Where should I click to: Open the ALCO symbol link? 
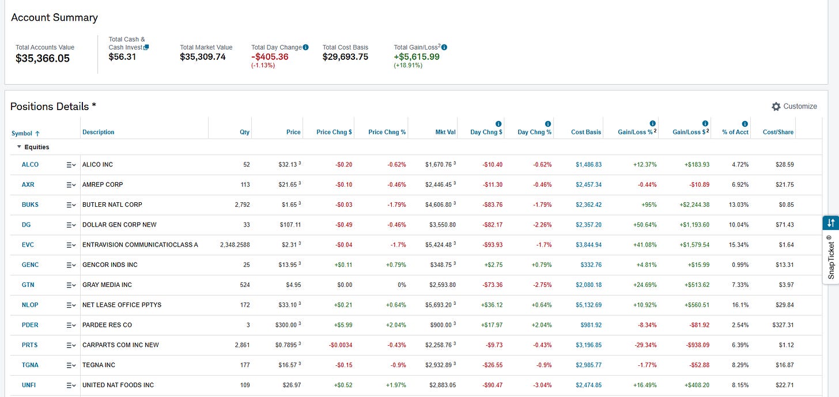tap(30, 165)
